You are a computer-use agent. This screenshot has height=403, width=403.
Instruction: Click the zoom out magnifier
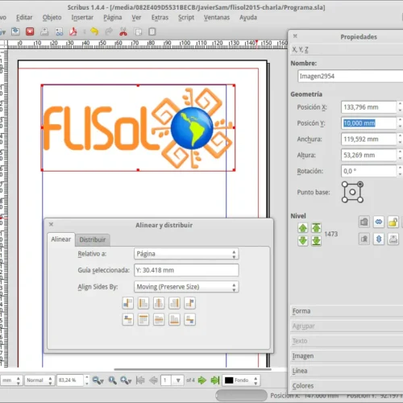point(98,380)
